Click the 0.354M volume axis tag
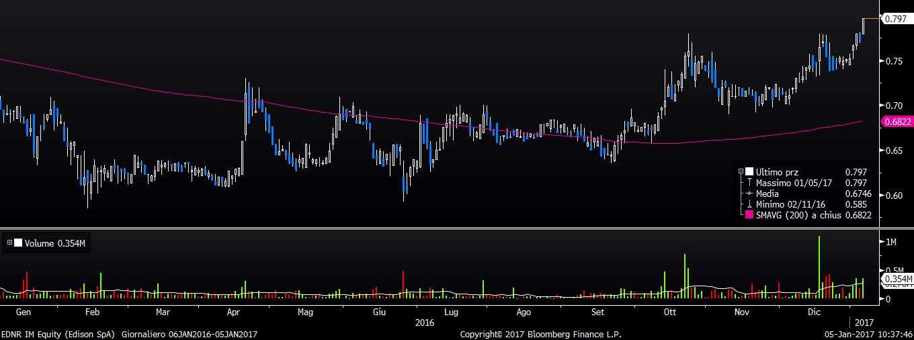This screenshot has height=340, width=914. (897, 279)
